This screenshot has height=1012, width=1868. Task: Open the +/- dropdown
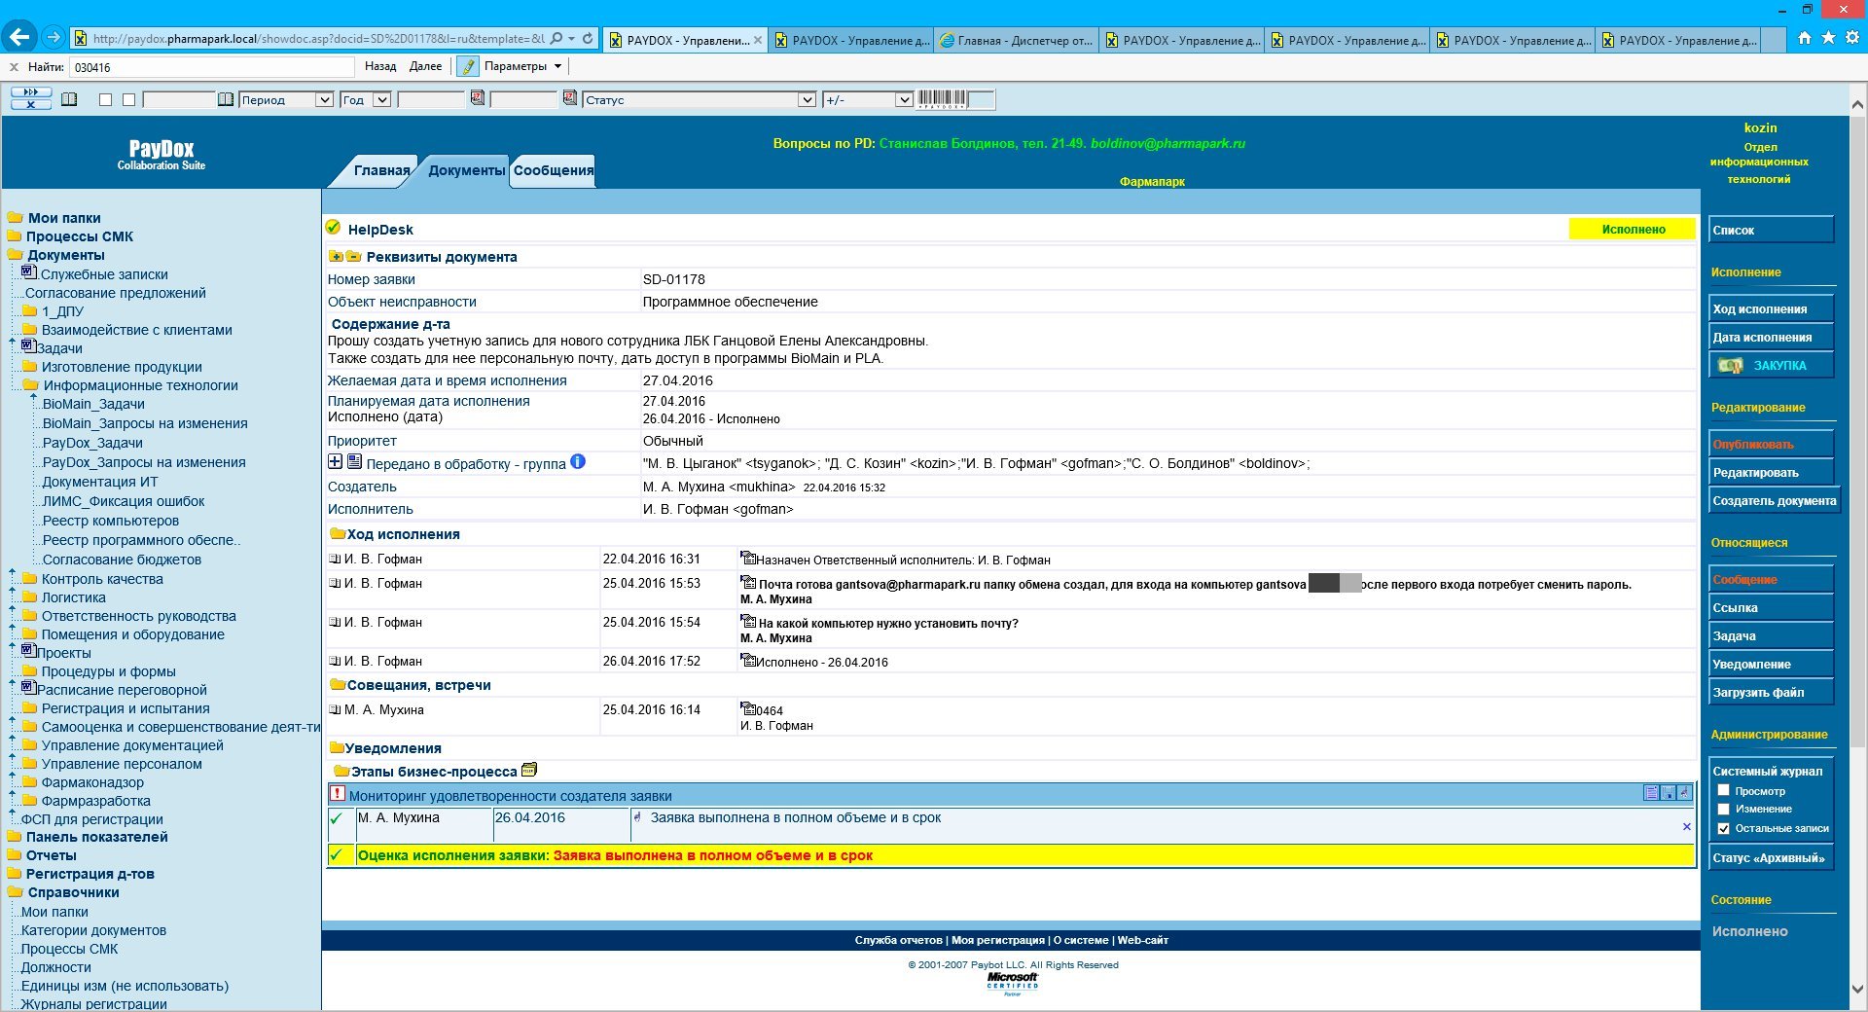tap(867, 99)
